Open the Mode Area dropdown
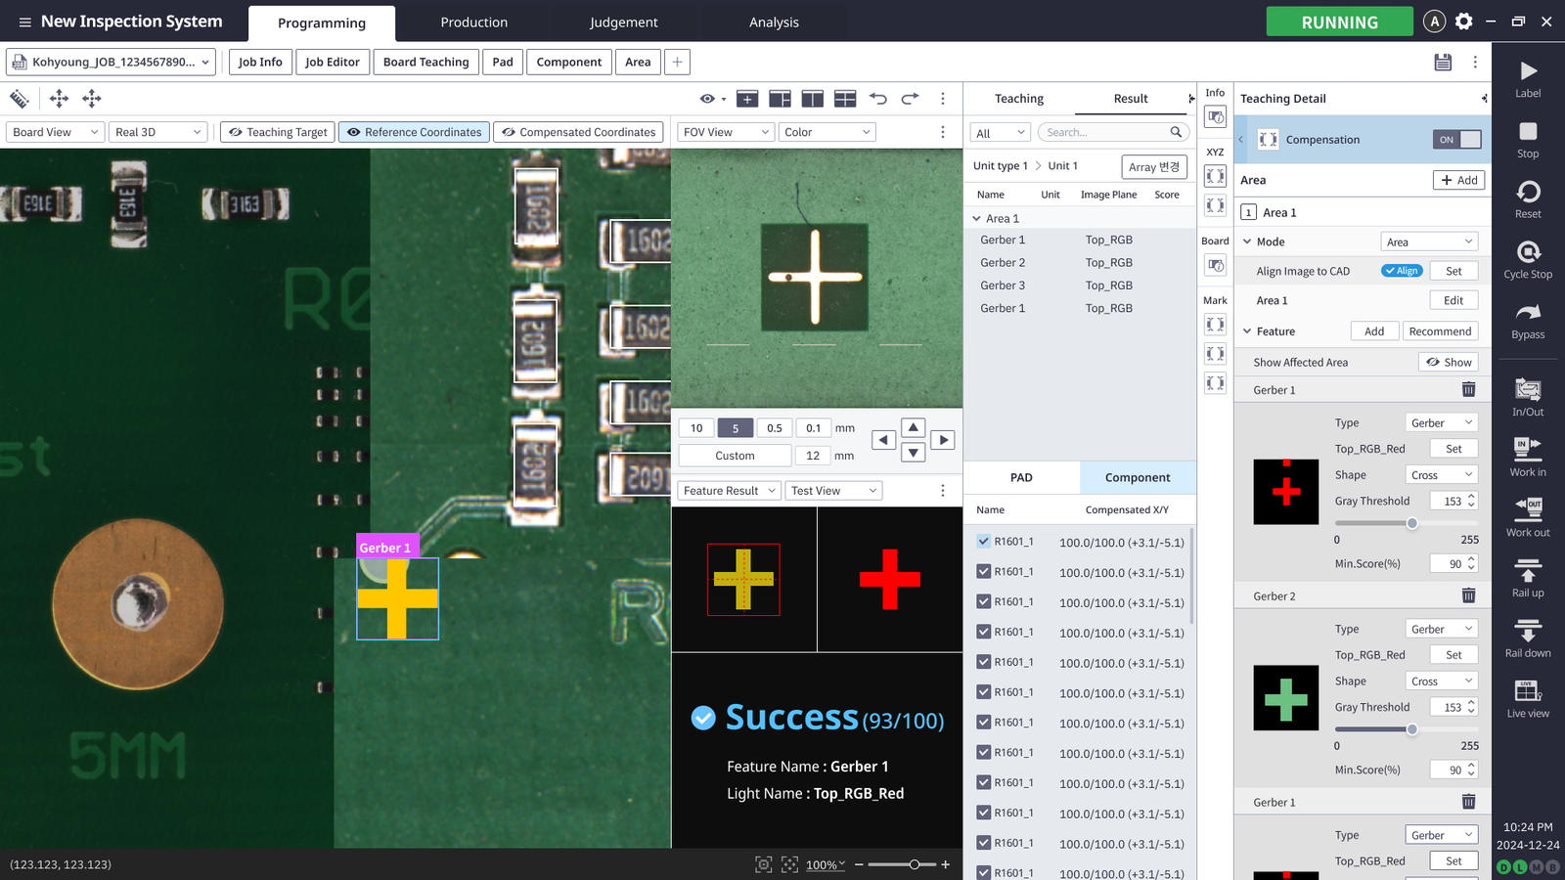The height and width of the screenshot is (880, 1565). click(x=1429, y=242)
